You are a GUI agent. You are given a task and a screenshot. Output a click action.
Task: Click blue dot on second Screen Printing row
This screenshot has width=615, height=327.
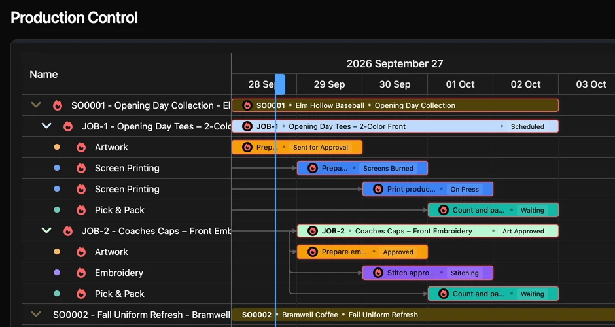(57, 189)
